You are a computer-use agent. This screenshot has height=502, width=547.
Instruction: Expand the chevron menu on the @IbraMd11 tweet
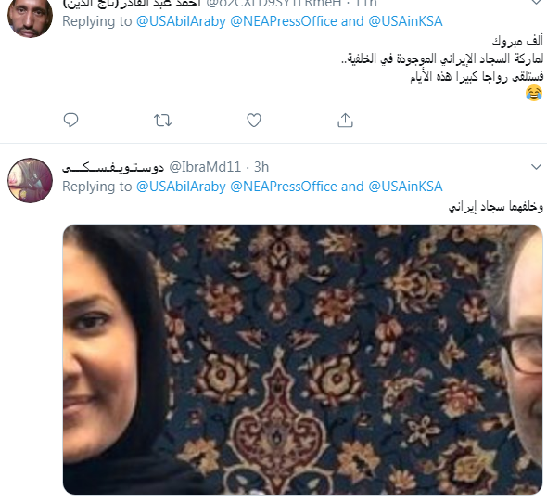click(536, 167)
